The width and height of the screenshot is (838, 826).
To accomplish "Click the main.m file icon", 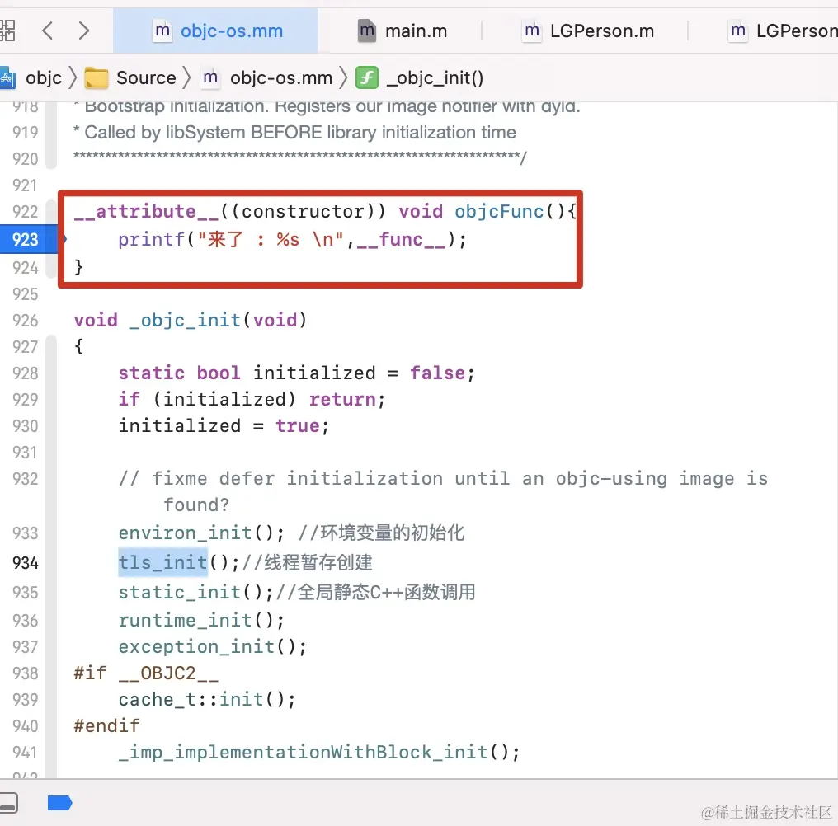I will [x=366, y=31].
